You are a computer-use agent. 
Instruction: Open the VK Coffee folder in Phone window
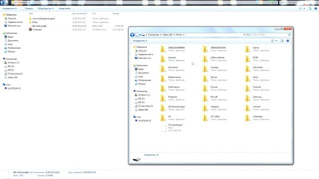coord(215,118)
